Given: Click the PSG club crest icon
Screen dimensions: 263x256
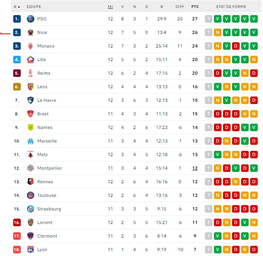Looking at the screenshot, I should [x=31, y=19].
